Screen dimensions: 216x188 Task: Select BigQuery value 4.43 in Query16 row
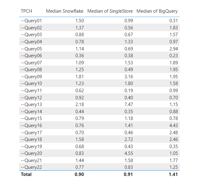coord(173,126)
